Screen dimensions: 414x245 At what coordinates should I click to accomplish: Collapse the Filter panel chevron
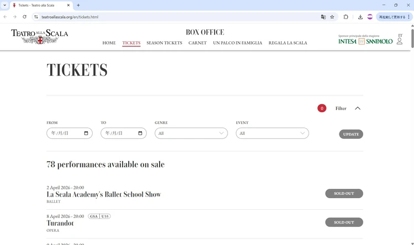[x=358, y=108]
